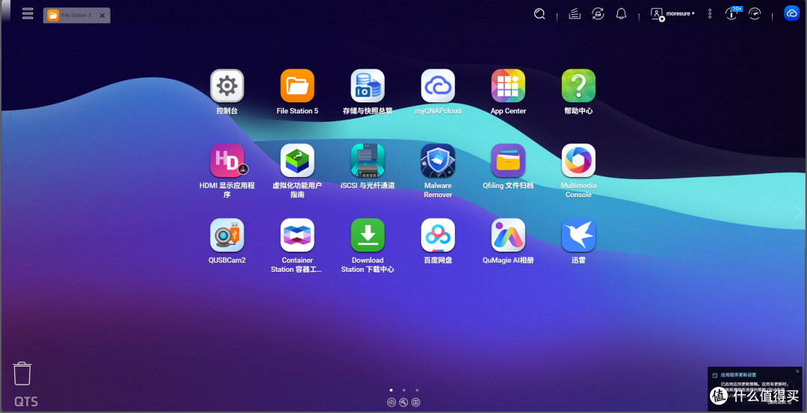Screen dimensions: 807x413
Task: Click the book icon at bottom center
Action: click(x=416, y=403)
